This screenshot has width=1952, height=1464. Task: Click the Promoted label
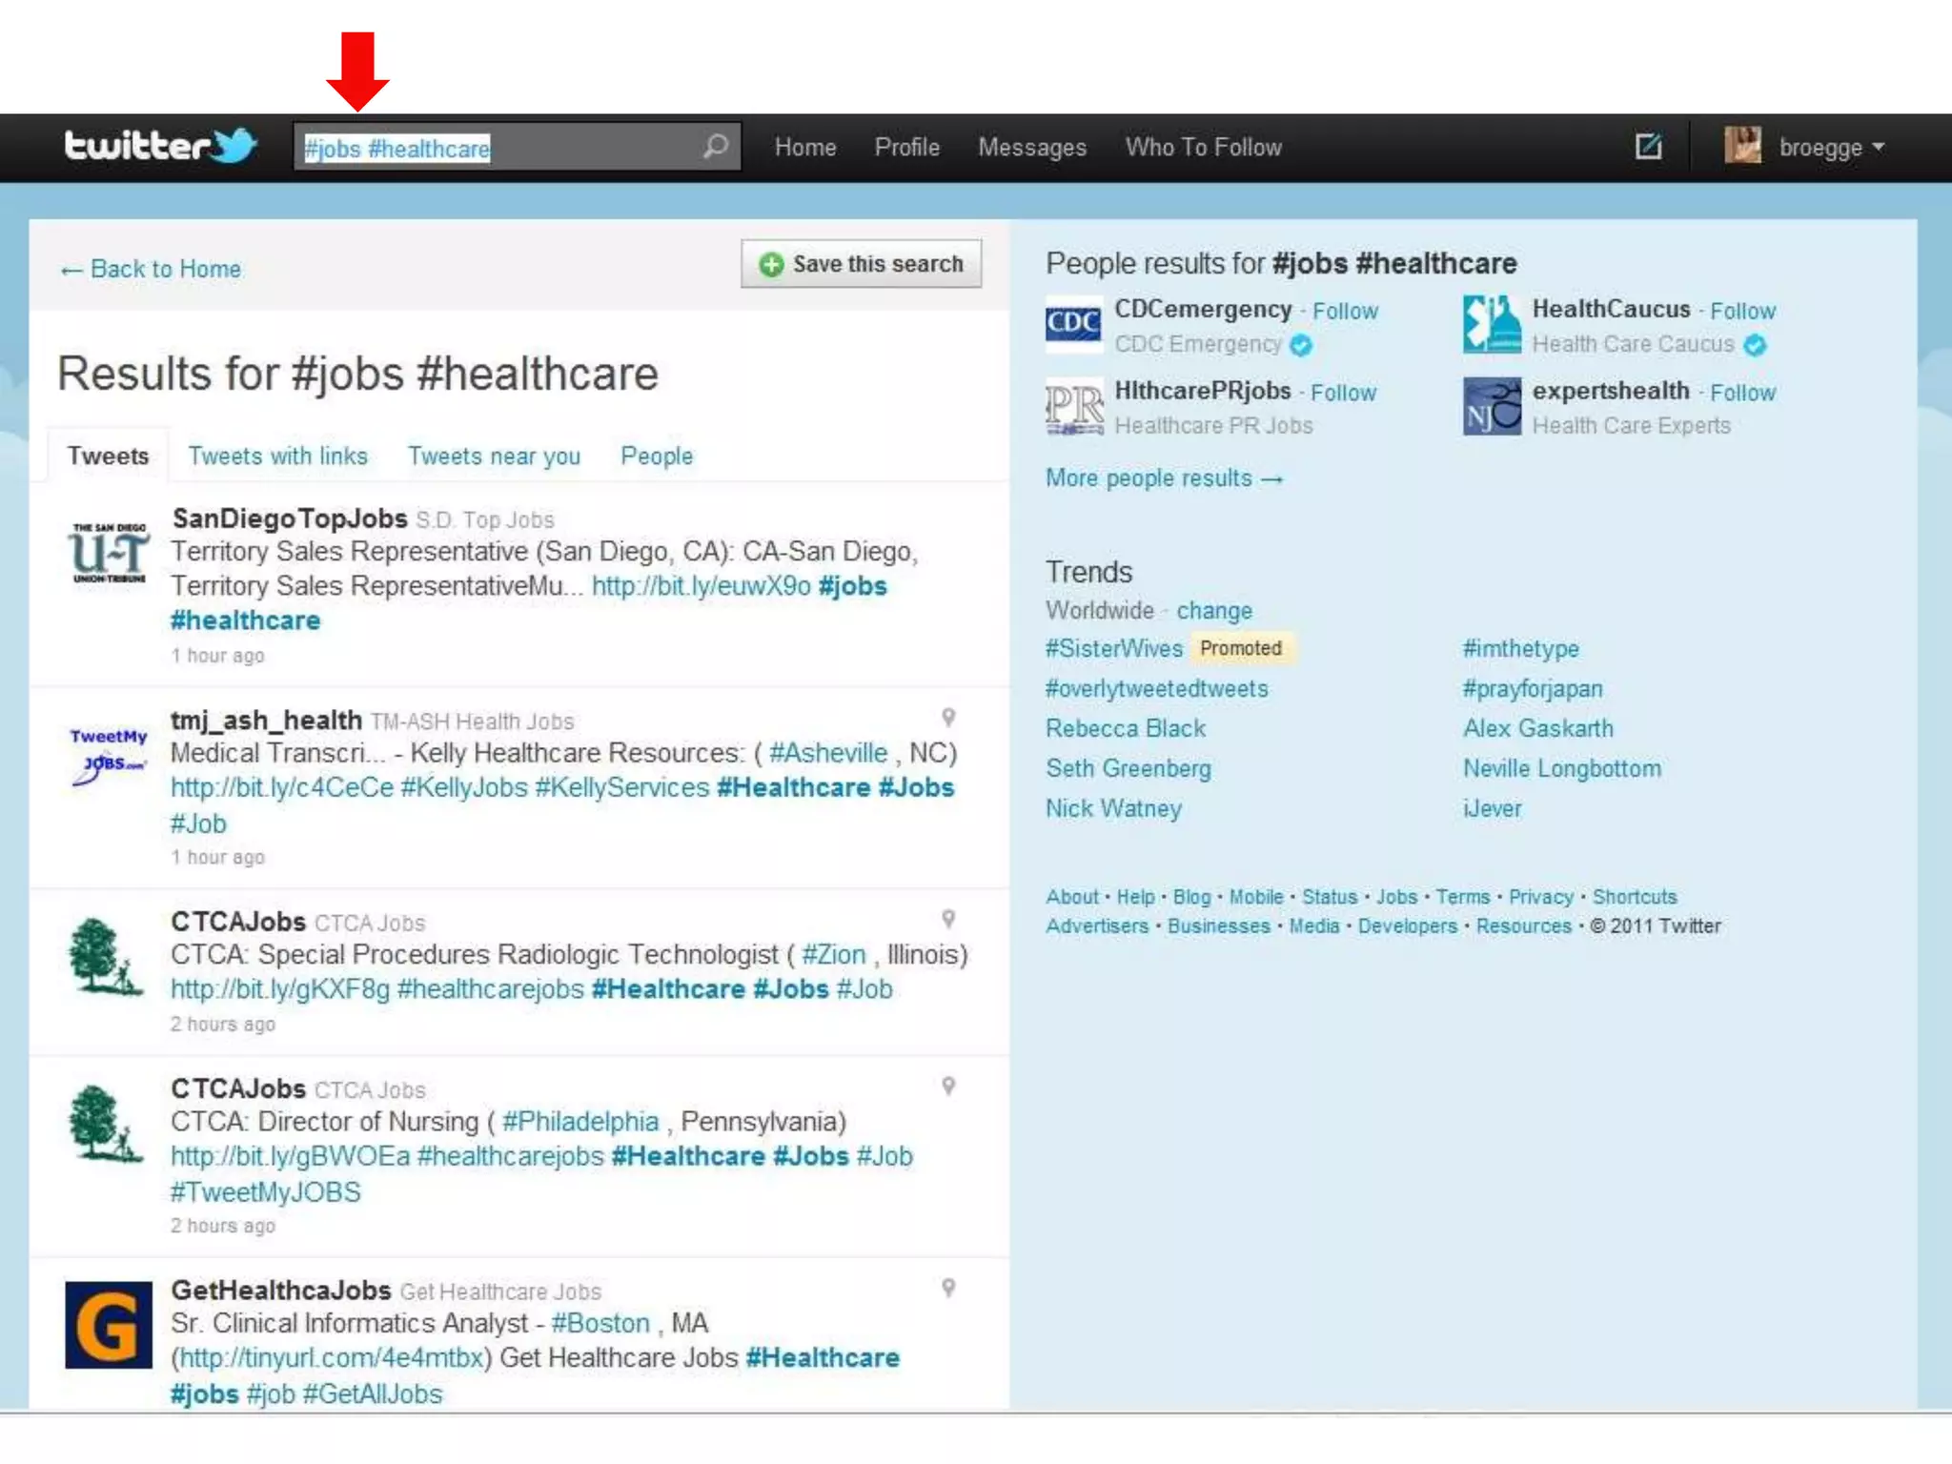tap(1241, 649)
